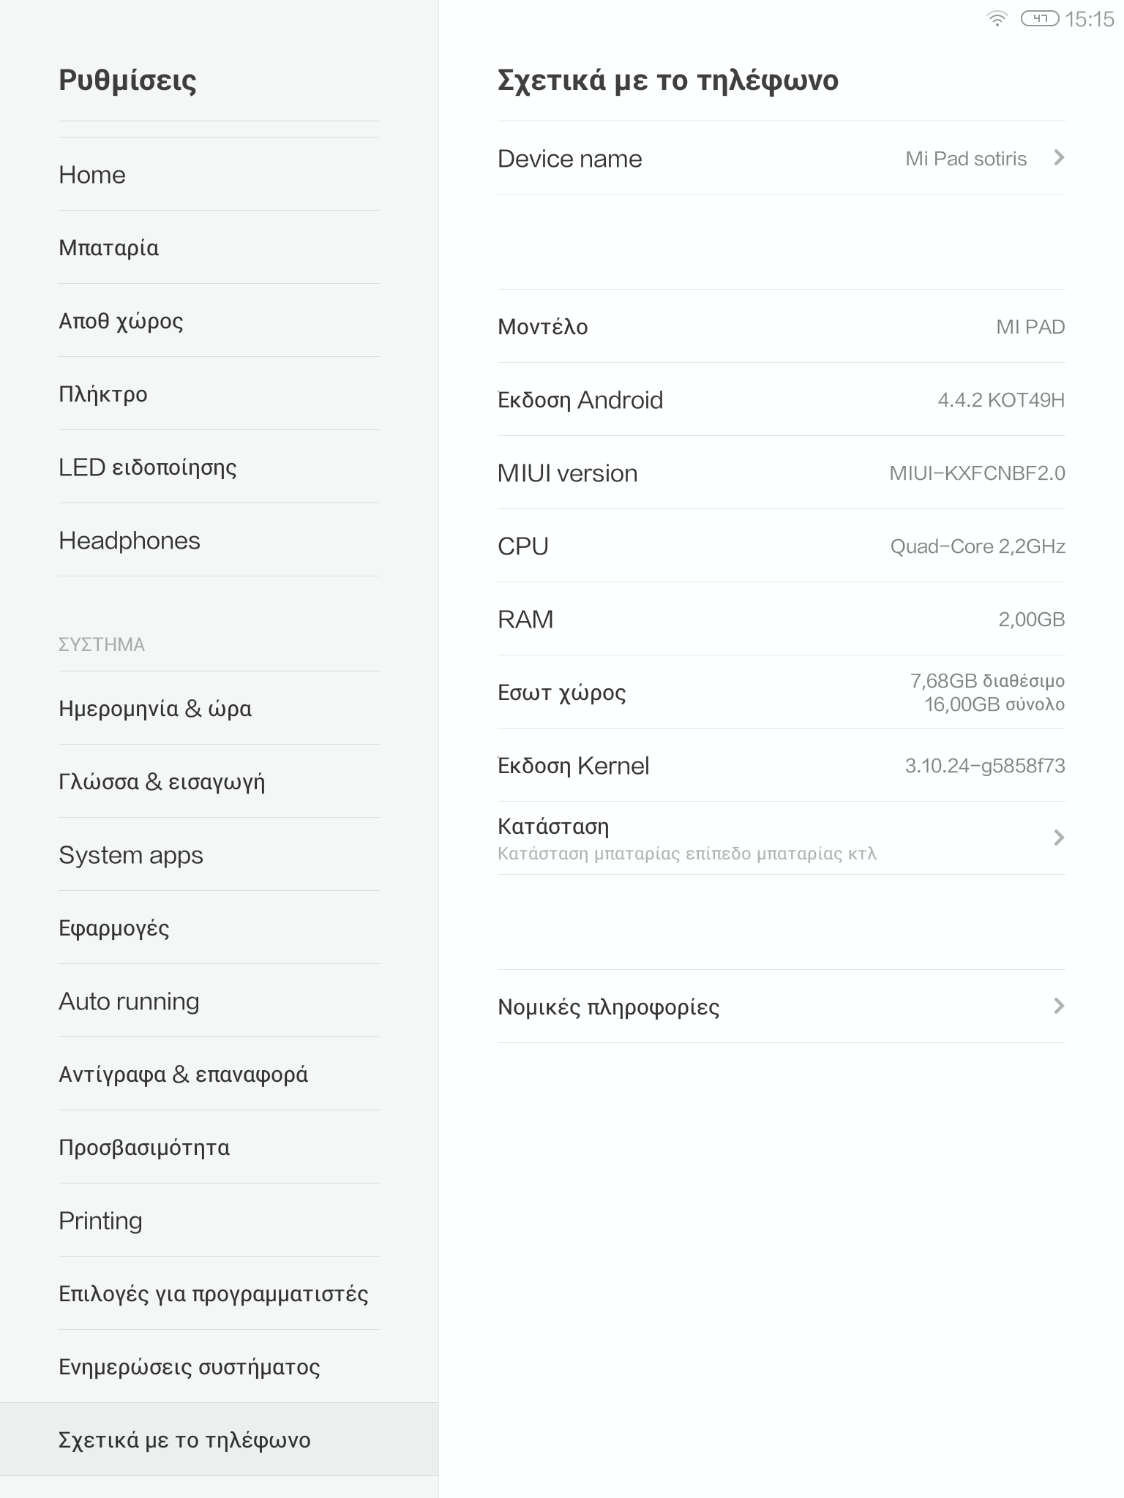Select Μπαταρία in settings list
The image size is (1124, 1498).
pyautogui.click(x=218, y=248)
